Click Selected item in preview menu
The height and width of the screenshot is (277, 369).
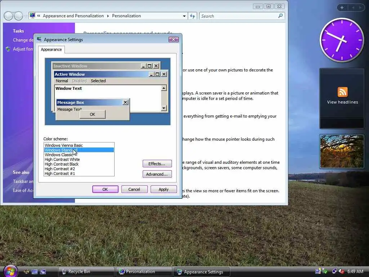(x=98, y=81)
